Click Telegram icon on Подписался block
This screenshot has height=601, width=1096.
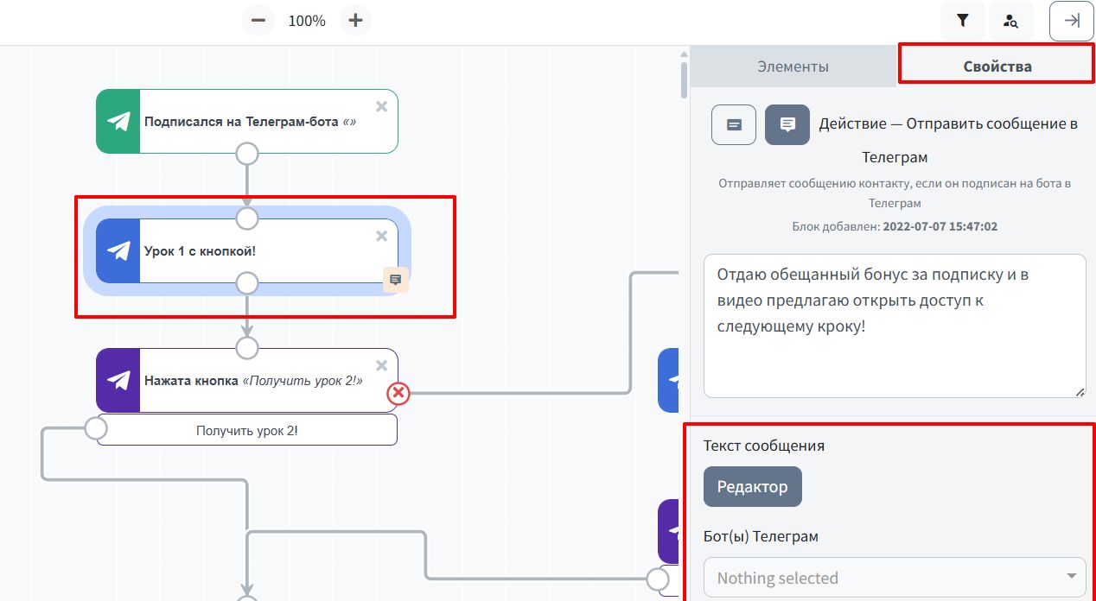tap(118, 122)
